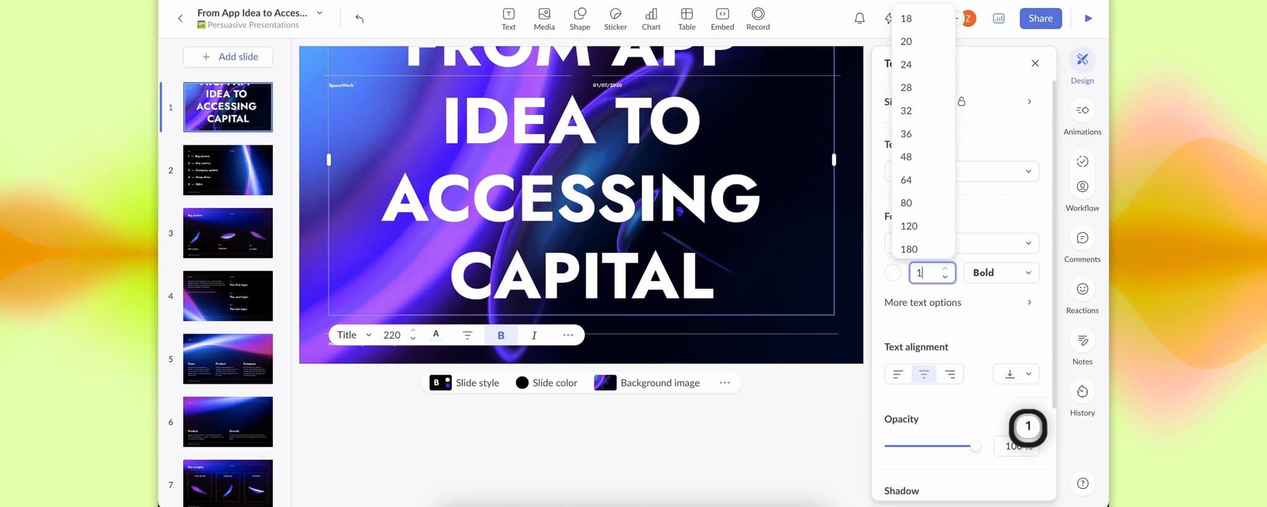Choose font size 120 from list
1267x507 pixels.
pos(909,226)
